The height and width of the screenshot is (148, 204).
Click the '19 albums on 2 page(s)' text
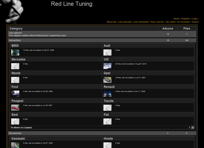click(x=21, y=128)
